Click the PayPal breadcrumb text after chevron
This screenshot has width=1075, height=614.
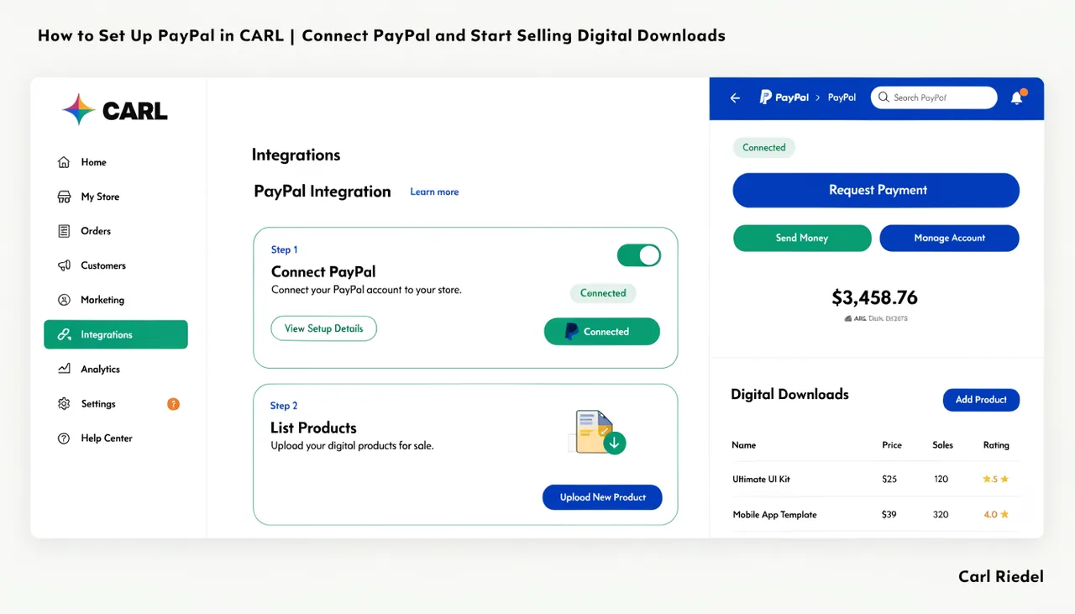point(842,97)
